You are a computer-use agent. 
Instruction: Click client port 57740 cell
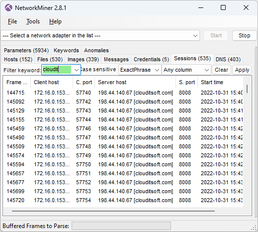point(84,93)
